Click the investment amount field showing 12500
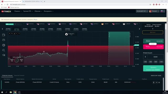The width and height of the screenshot is (168, 94). 155,57
